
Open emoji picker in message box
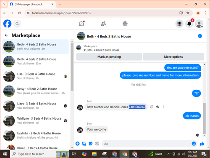coord(194,144)
